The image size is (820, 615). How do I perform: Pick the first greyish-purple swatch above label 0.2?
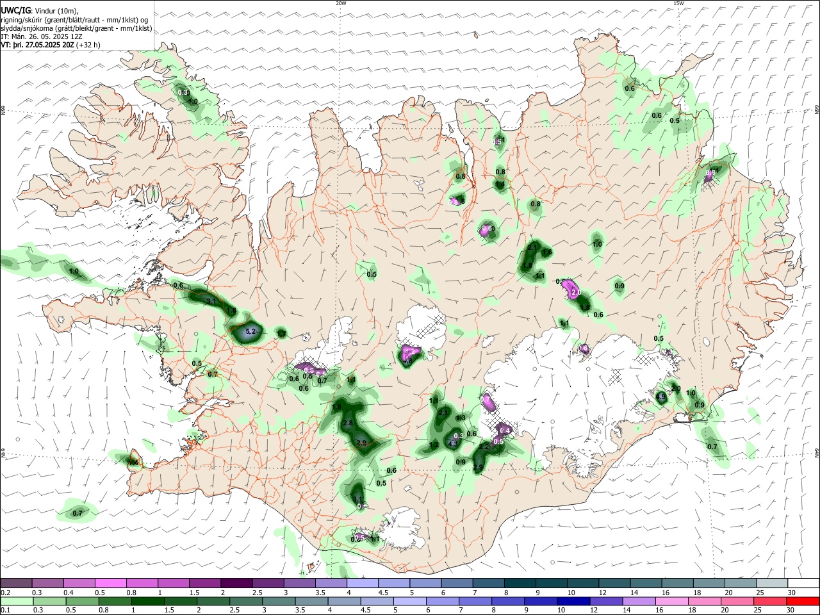click(x=17, y=583)
